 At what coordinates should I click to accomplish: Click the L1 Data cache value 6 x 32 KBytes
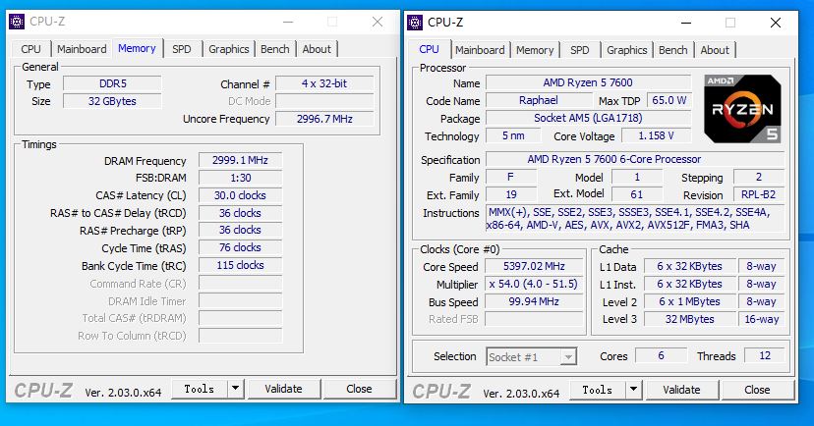pyautogui.click(x=690, y=266)
